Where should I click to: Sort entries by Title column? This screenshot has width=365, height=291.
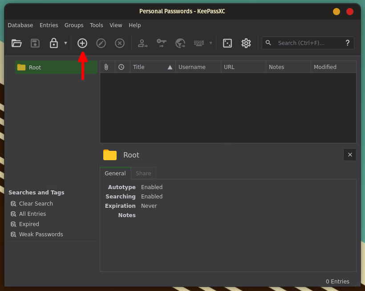(x=153, y=67)
